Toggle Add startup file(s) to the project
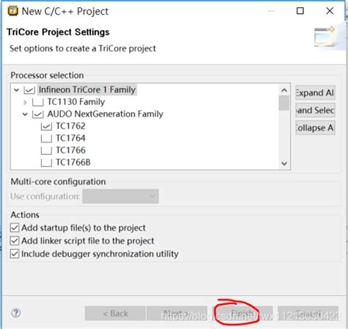The height and width of the screenshot is (329, 348). pos(15,228)
